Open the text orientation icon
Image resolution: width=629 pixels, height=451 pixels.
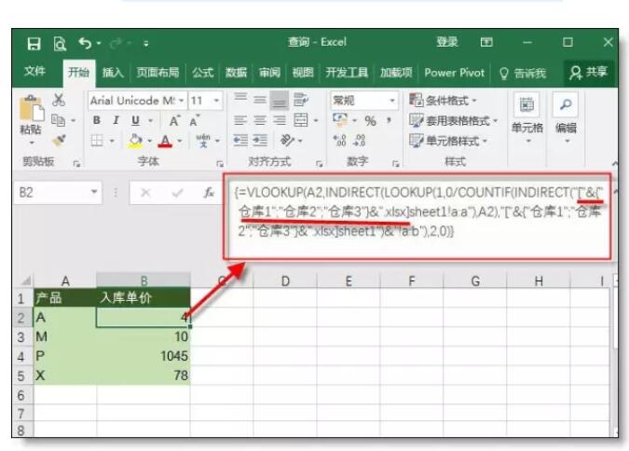coord(288,141)
